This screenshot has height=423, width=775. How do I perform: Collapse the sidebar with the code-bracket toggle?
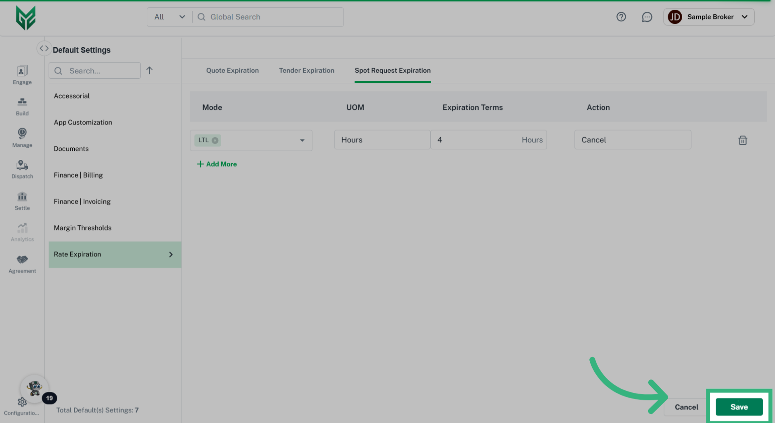[x=44, y=48]
